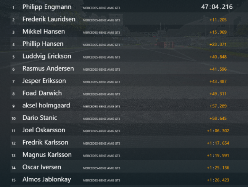Click the winning time 47:04.216
248x187 pixels.
coord(217,7)
